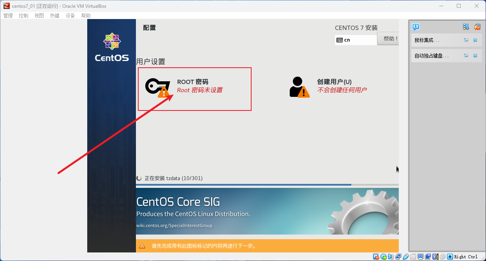Open the 创建用户(U) setting
486x261 pixels.
pos(328,86)
